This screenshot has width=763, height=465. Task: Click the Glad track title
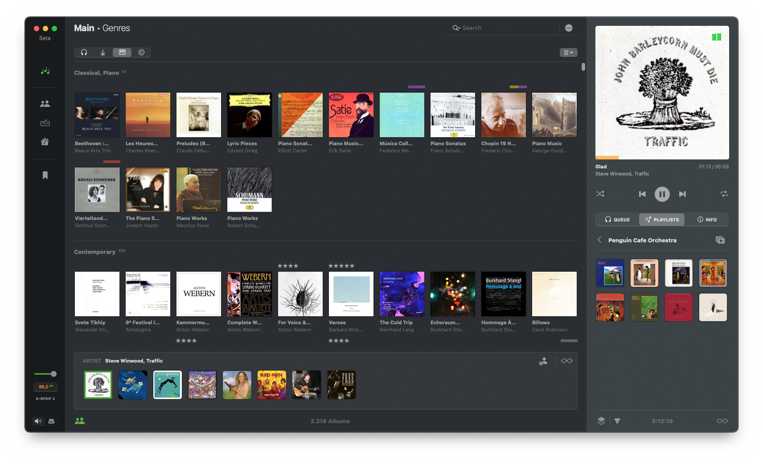coord(601,167)
